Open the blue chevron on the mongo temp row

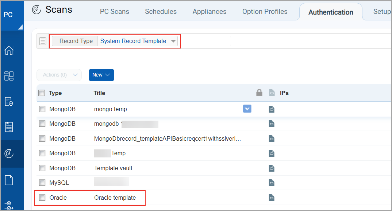[247, 109]
